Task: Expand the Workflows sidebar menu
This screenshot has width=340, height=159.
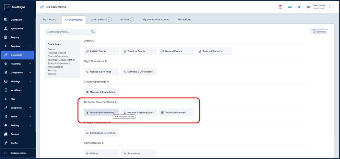Action: pos(30,90)
